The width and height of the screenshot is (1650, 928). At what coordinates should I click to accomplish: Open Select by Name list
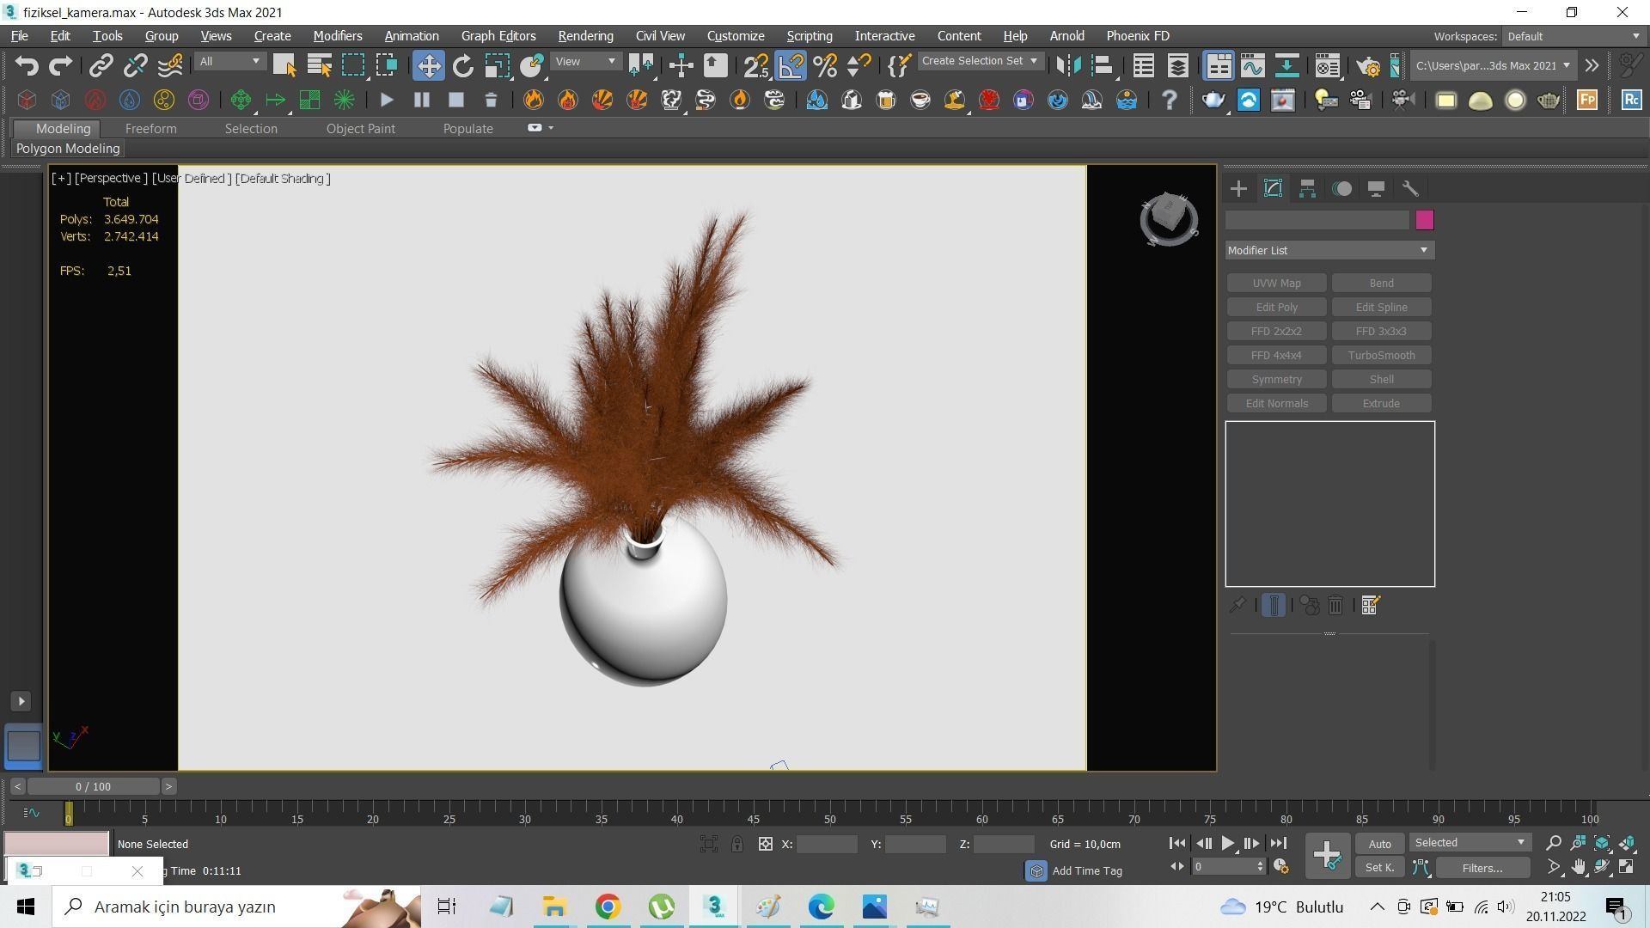pyautogui.click(x=319, y=65)
